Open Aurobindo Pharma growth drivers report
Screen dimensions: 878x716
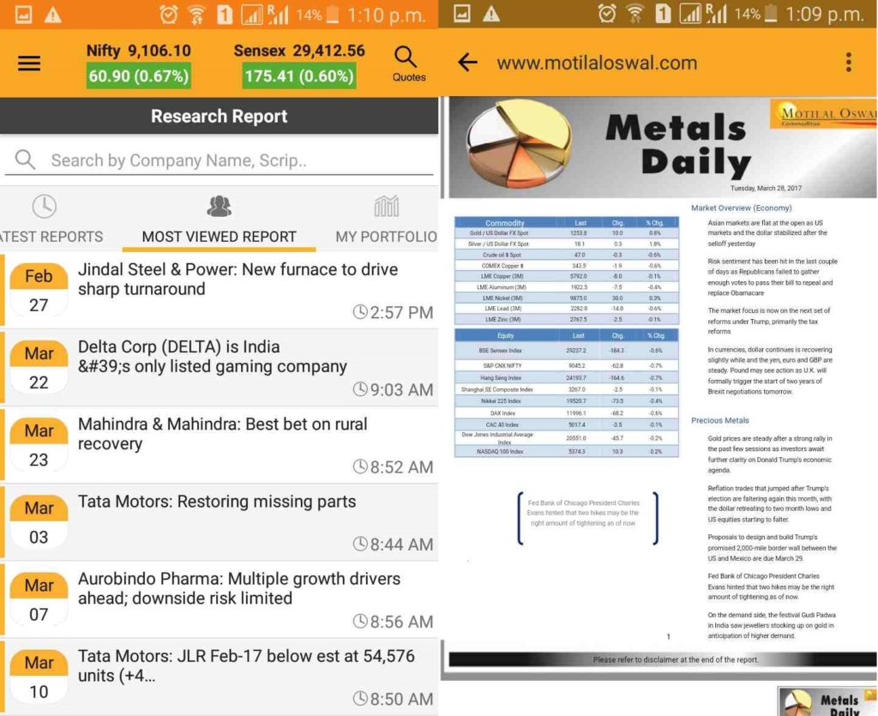pyautogui.click(x=239, y=588)
